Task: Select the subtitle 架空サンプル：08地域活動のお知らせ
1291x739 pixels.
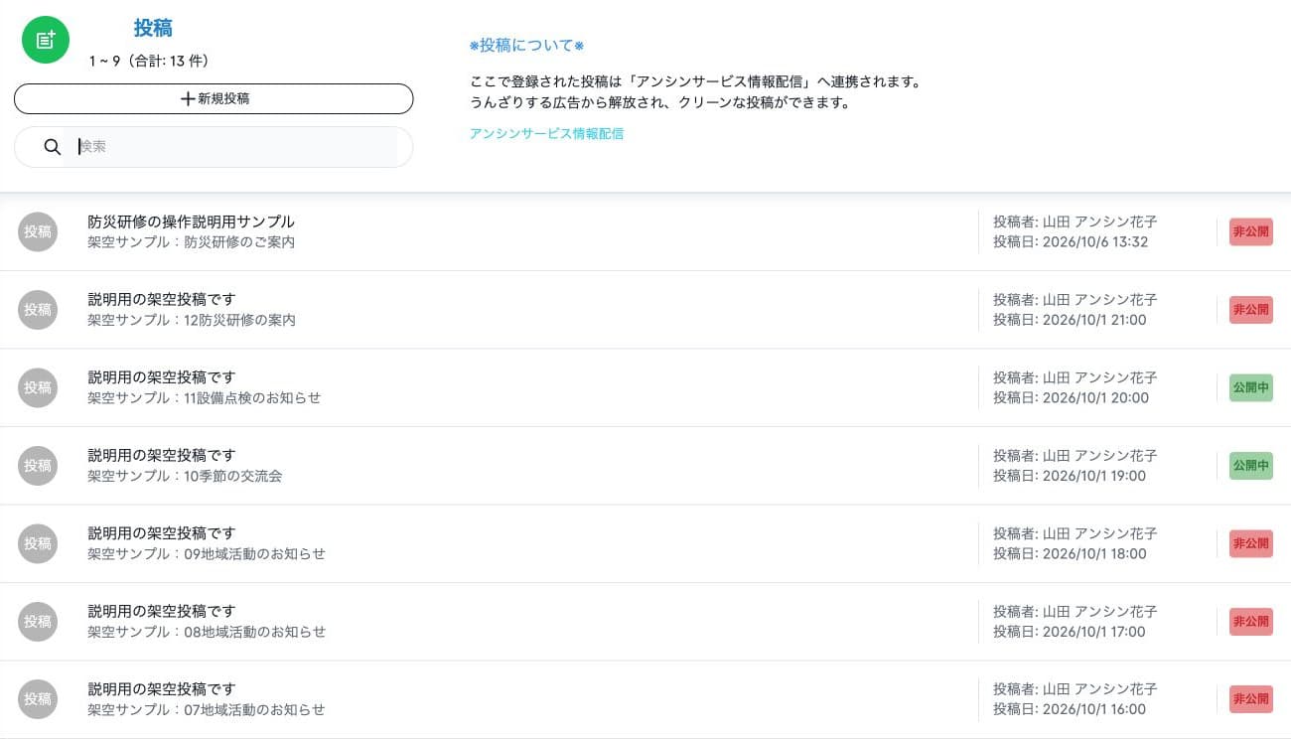Action: (x=206, y=632)
